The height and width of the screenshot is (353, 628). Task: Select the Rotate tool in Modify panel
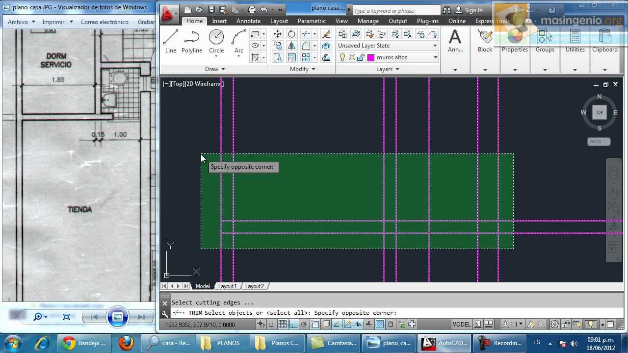(x=291, y=33)
